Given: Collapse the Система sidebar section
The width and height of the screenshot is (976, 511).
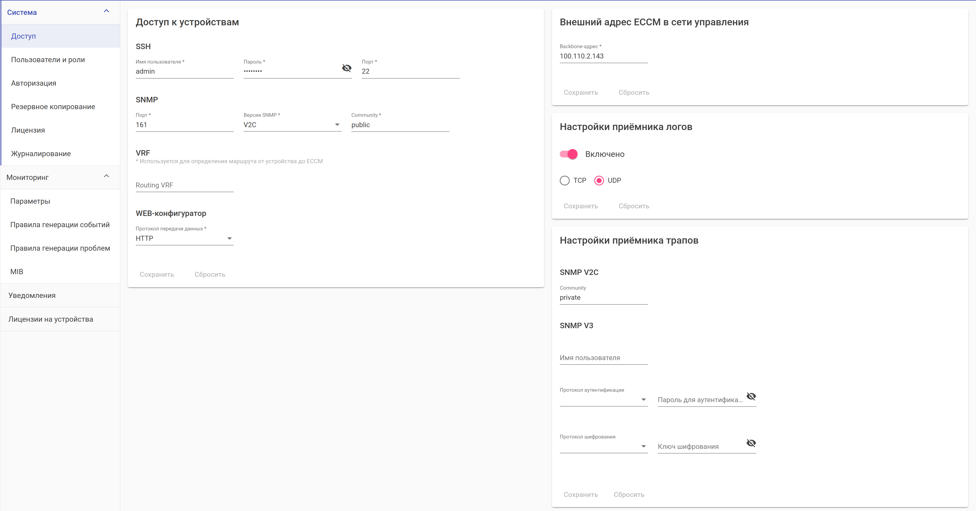Looking at the screenshot, I should 106,11.
